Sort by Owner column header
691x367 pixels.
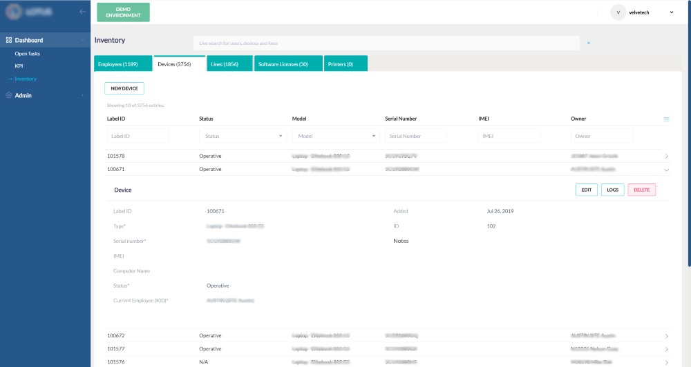pyautogui.click(x=578, y=119)
